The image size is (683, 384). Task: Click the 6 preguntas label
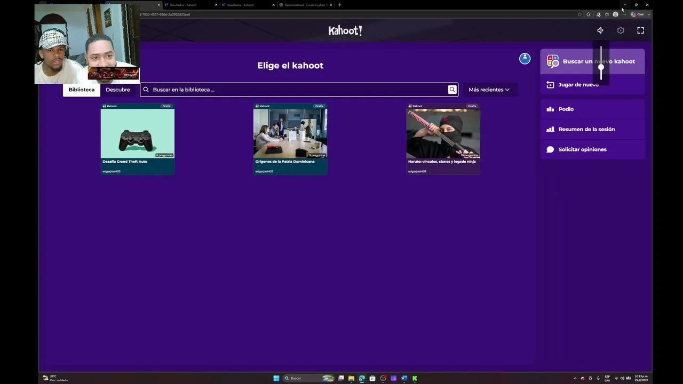pyautogui.click(x=164, y=155)
